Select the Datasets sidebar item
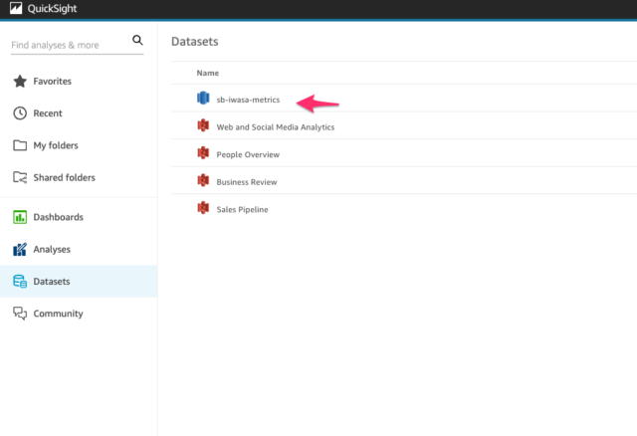 pyautogui.click(x=79, y=281)
